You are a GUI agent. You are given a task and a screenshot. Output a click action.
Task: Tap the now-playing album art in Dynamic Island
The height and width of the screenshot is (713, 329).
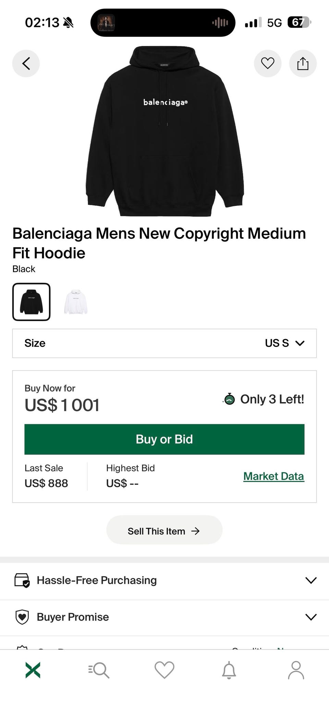tap(106, 23)
